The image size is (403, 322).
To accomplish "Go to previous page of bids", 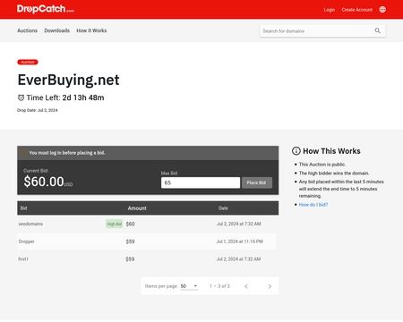I will point(246,286).
